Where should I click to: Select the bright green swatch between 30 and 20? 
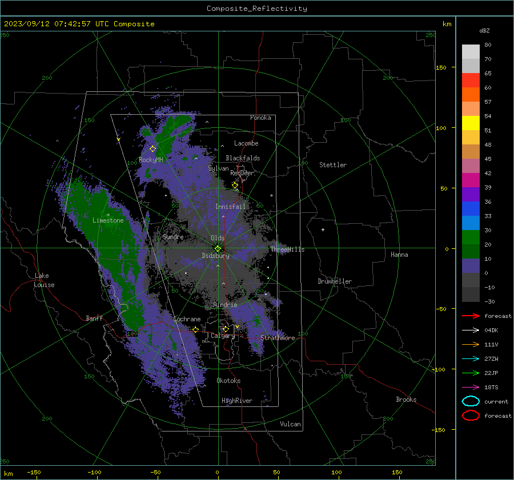pos(471,237)
